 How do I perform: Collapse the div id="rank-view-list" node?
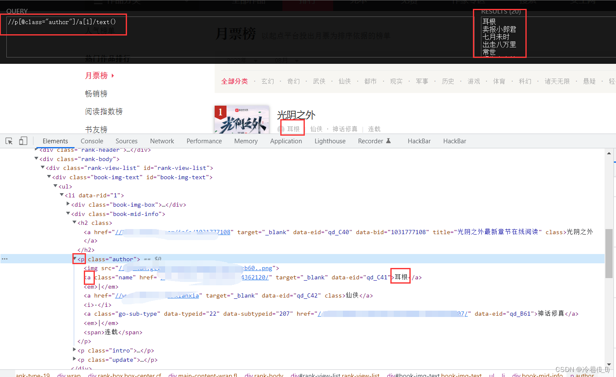[x=42, y=167]
